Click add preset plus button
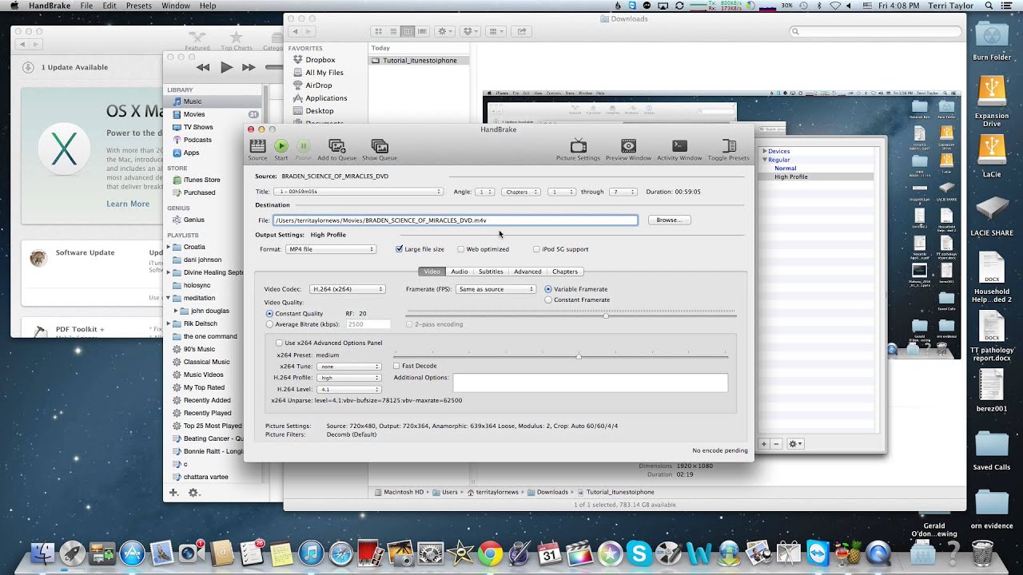The image size is (1023, 575). [764, 443]
